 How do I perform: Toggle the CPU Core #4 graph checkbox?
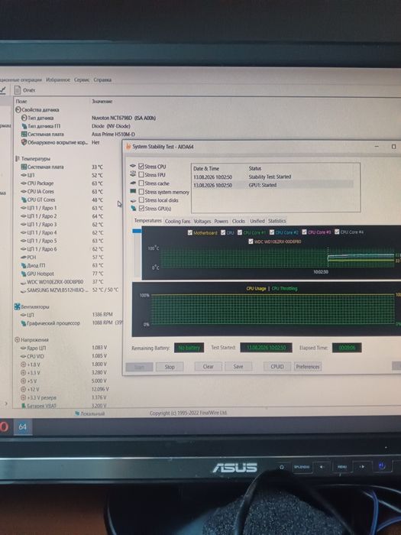pos(337,232)
